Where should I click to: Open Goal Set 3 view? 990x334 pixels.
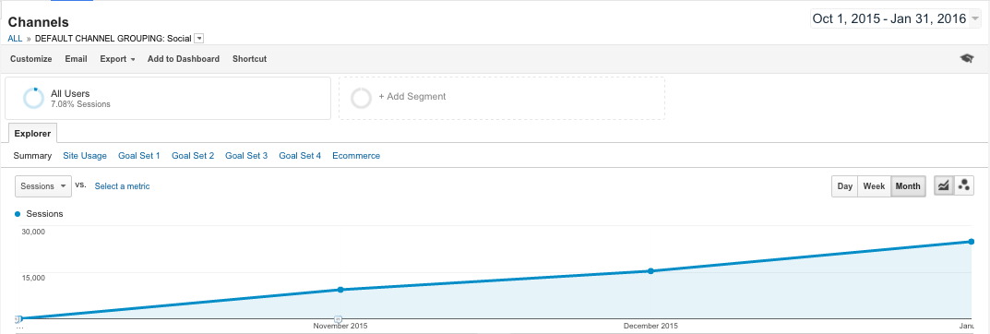pyautogui.click(x=246, y=155)
